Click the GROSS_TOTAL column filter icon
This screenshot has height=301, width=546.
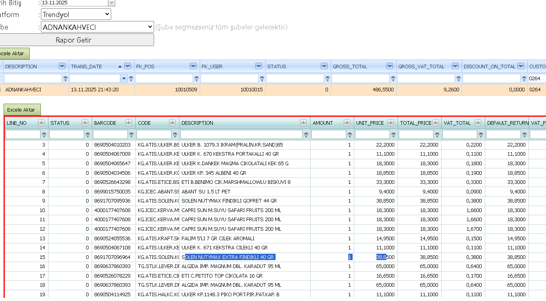(393, 79)
